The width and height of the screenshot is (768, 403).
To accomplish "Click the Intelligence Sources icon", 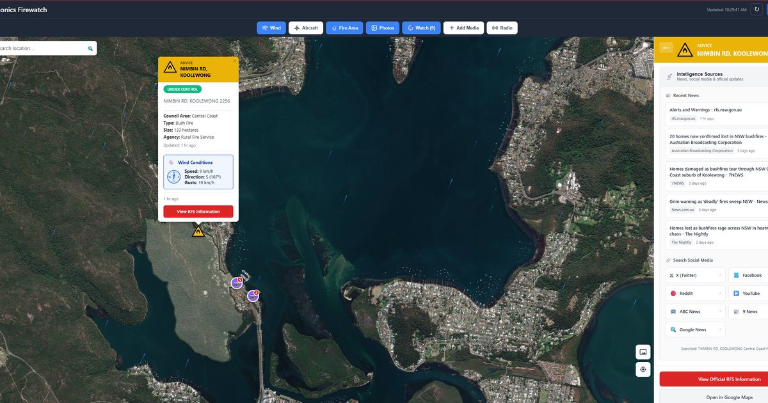I will 669,77.
